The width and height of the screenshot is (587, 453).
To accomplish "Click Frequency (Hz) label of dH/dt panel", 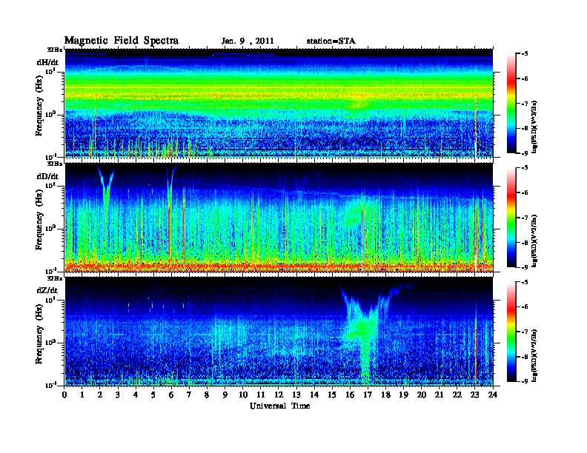I will coord(39,106).
